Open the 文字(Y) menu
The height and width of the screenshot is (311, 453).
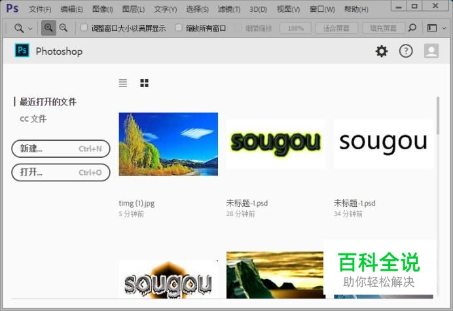click(165, 10)
